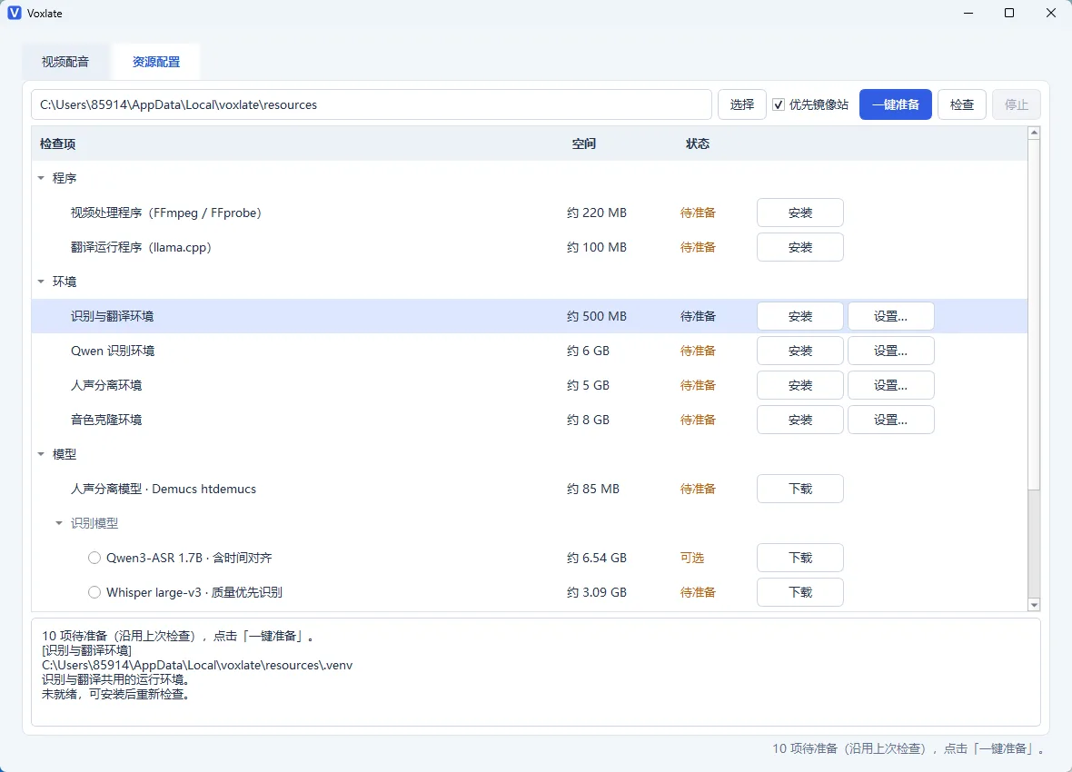Viewport: 1072px width, 772px height.
Task: Select the 翻译运行程序 (llama.cpp) row
Action: click(529, 247)
